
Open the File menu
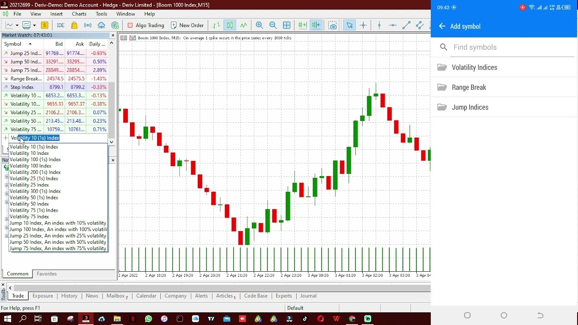tap(17, 14)
